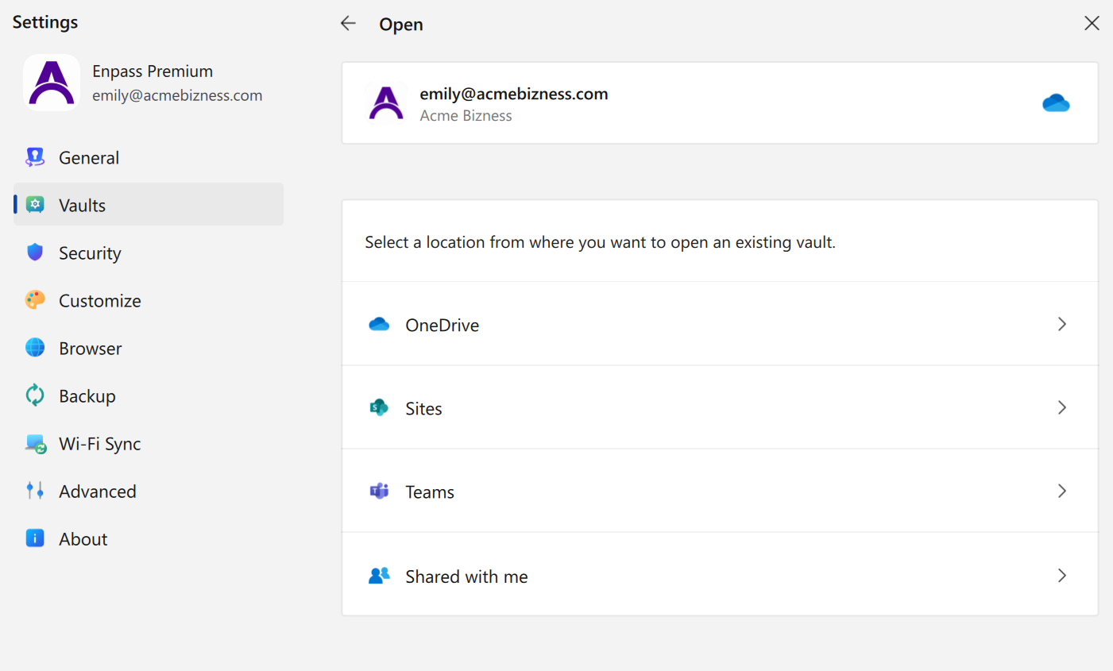Click the Security shield icon

coord(35,253)
